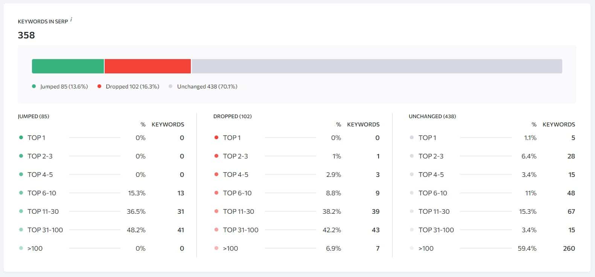The height and width of the screenshot is (277, 595).
Task: Click 6.9% in Dropped >100 row
Action: pyautogui.click(x=333, y=248)
